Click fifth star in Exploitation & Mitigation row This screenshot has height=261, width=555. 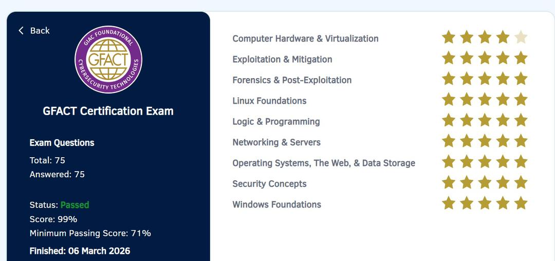point(521,58)
